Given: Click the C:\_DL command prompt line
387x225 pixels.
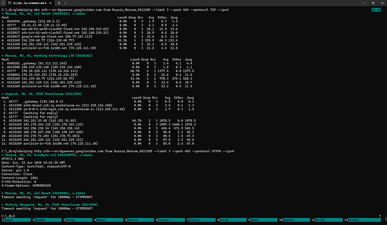Looking at the screenshot, I should [8, 216].
